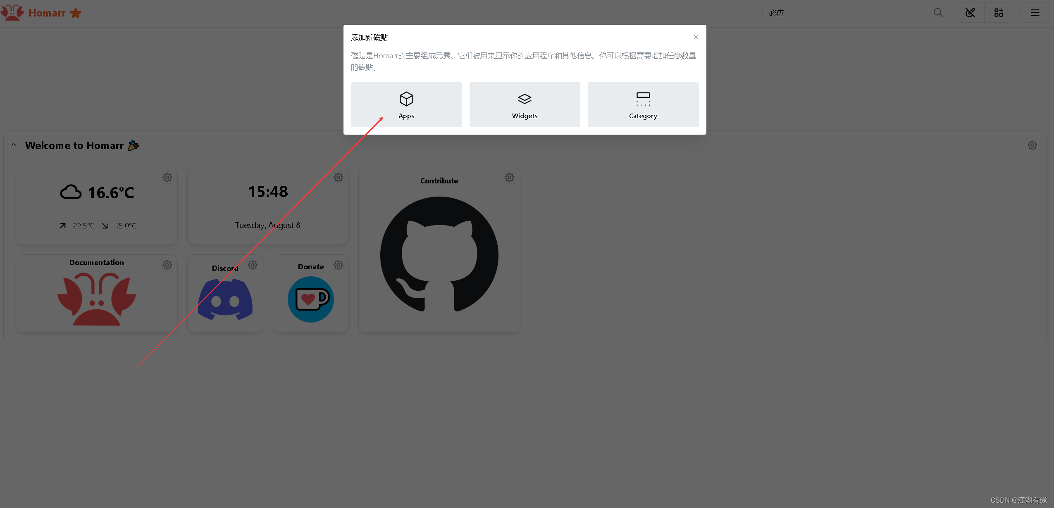Image resolution: width=1054 pixels, height=508 pixels.
Task: Toggle the weather widget settings gear
Action: click(x=167, y=177)
